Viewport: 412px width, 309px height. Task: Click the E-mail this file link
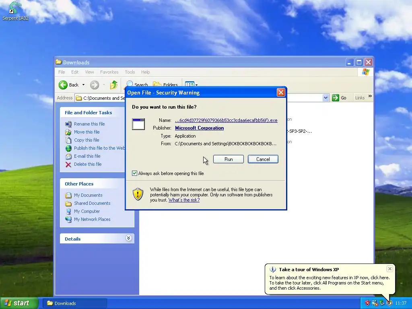(87, 156)
